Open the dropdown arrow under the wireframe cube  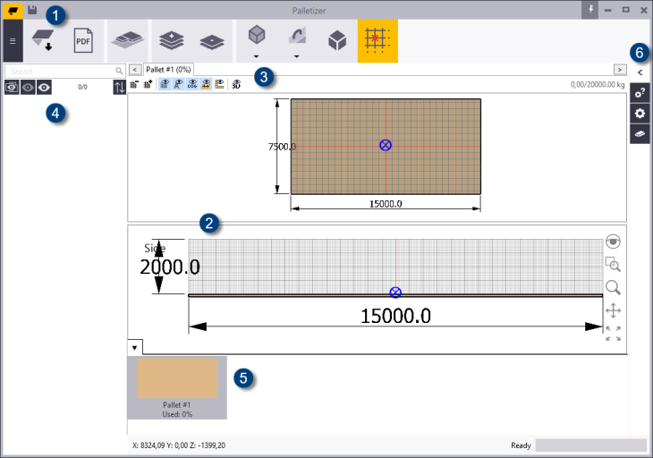pyautogui.click(x=256, y=56)
